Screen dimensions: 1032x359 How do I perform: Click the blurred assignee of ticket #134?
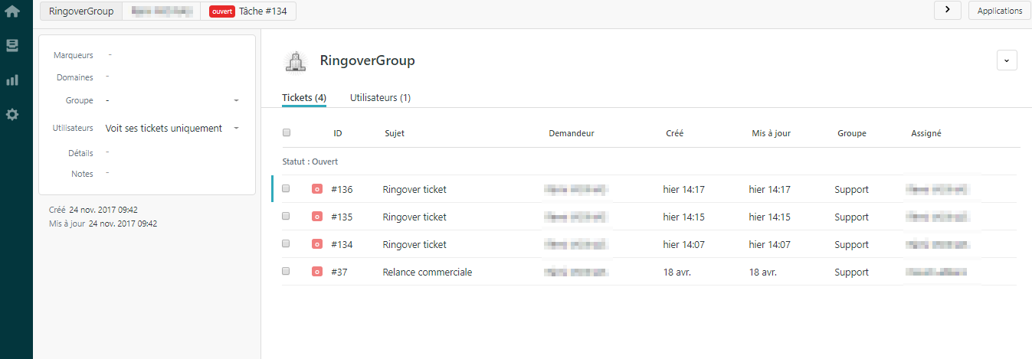pyautogui.click(x=939, y=244)
